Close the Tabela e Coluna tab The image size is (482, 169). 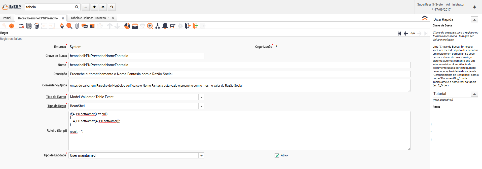113,18
